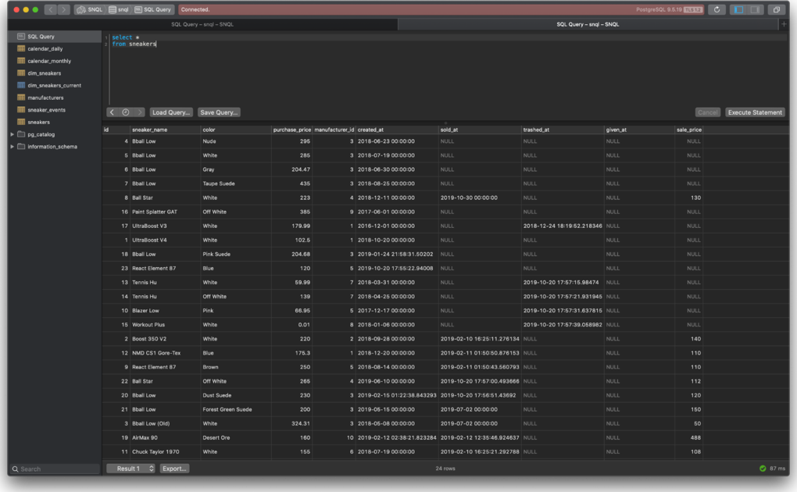This screenshot has height=492, width=797.
Task: Click the Execute Statement button
Action: 754,112
